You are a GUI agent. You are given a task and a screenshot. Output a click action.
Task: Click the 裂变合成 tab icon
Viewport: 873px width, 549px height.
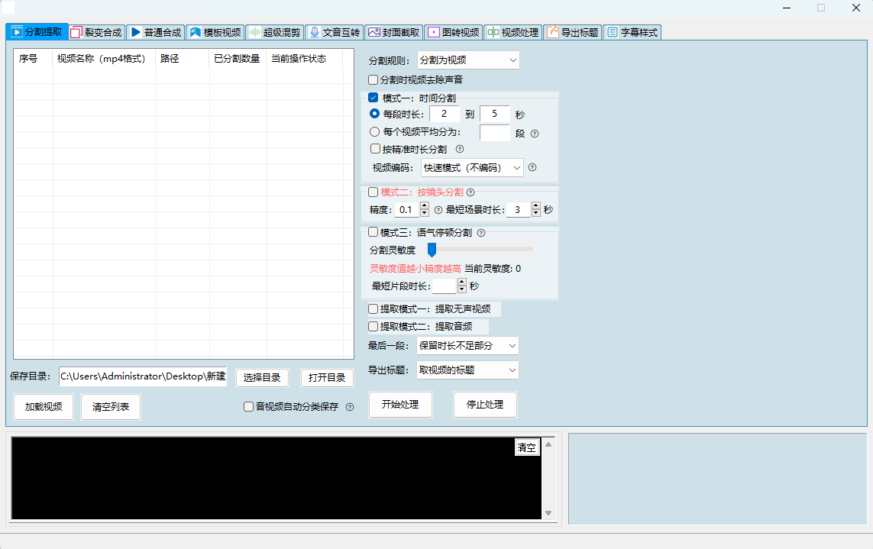tap(76, 33)
